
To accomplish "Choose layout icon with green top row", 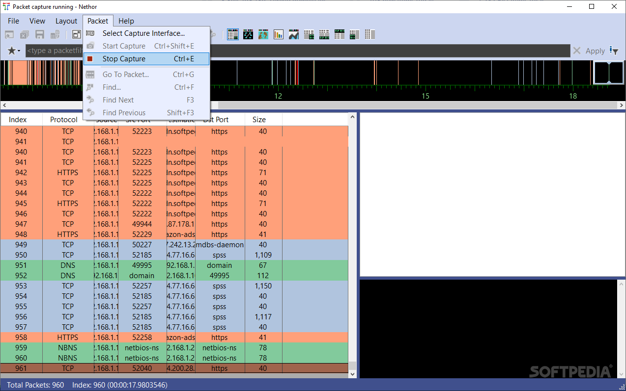I will pos(340,34).
